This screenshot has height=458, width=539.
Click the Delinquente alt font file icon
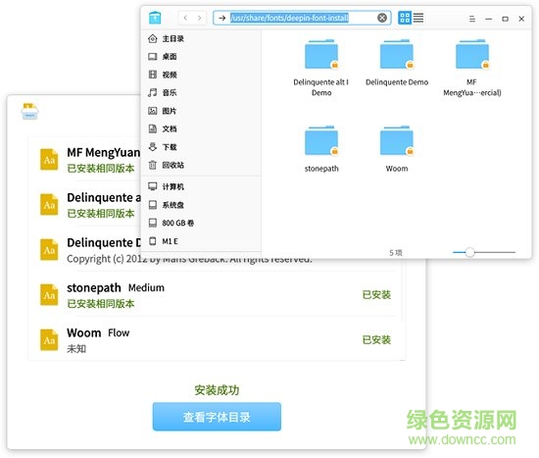[49, 204]
